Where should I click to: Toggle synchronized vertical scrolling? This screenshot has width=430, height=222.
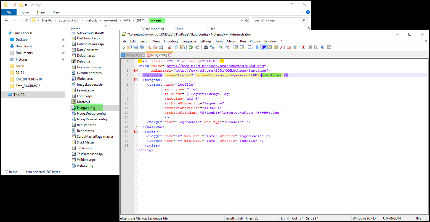tap(235, 47)
